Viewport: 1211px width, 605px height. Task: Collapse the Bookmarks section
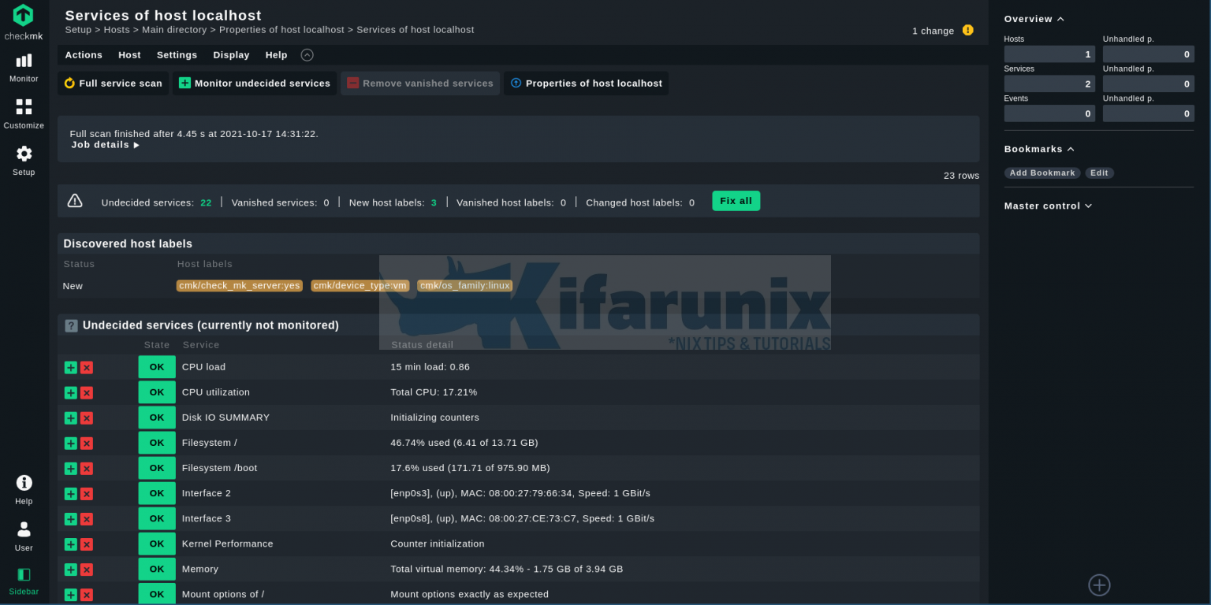tap(1069, 148)
